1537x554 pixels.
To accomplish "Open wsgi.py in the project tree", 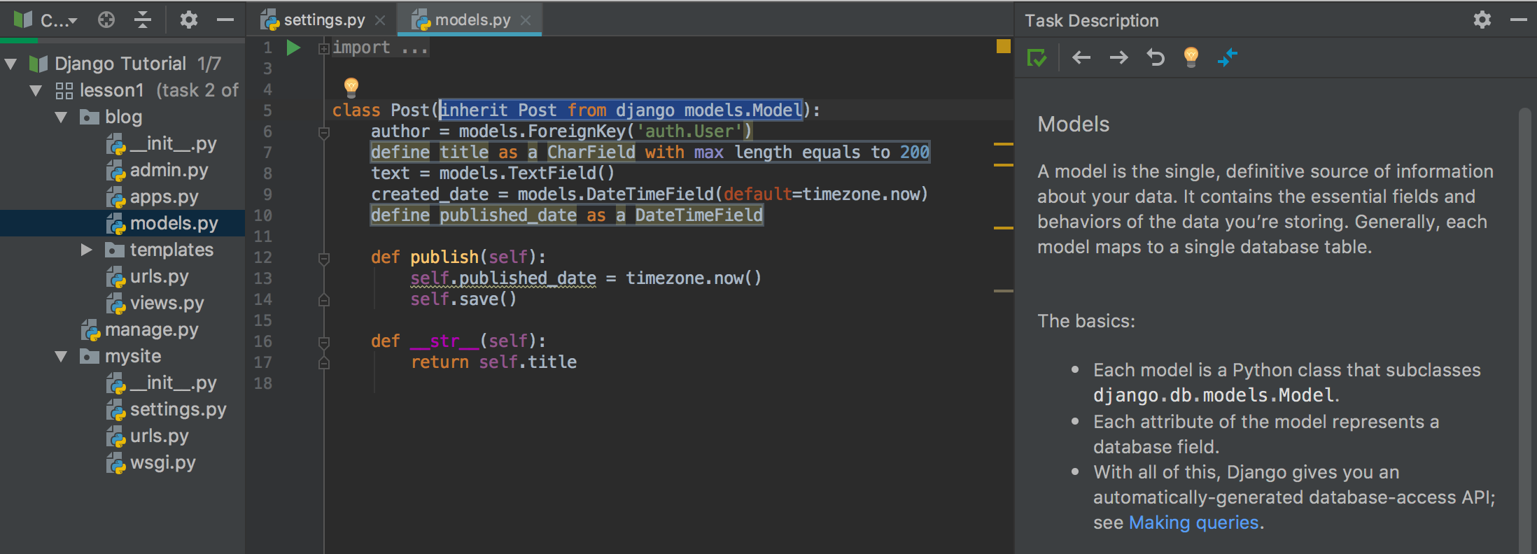I will coord(151,463).
